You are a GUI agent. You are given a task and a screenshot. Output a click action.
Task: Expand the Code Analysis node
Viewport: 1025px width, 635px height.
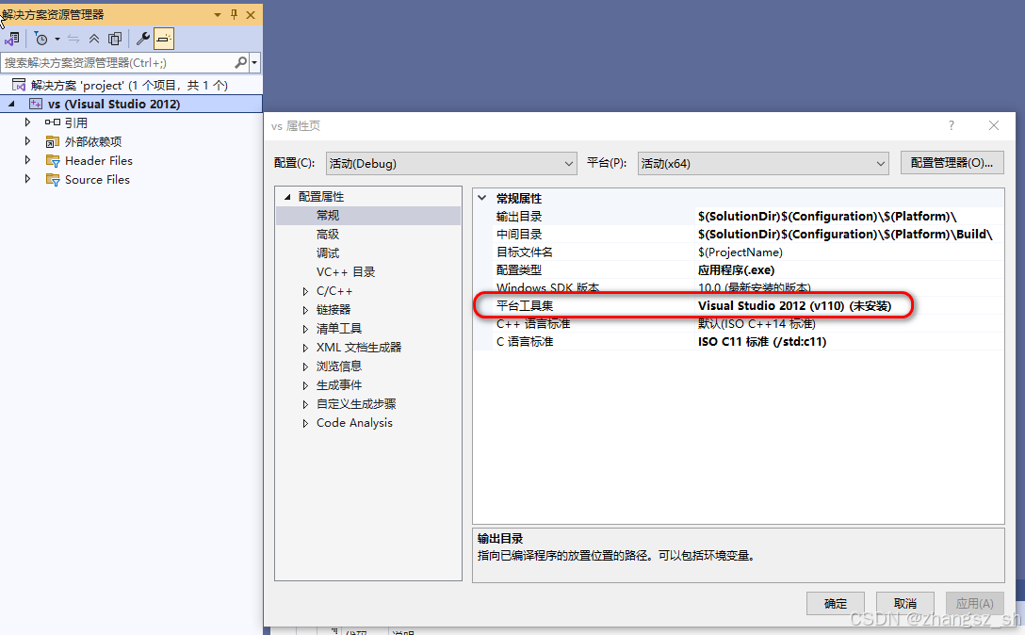coord(305,424)
